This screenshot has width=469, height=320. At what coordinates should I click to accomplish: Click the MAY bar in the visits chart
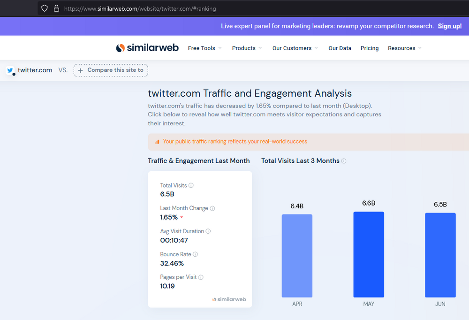coord(369,254)
